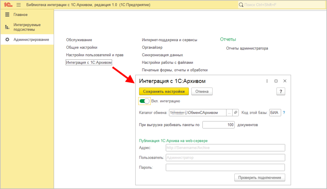Click the 1C logo icon

pyautogui.click(x=8, y=5)
